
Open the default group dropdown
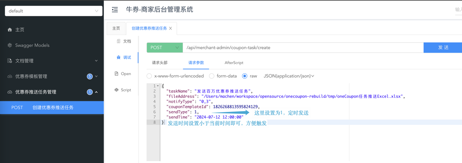click(54, 11)
